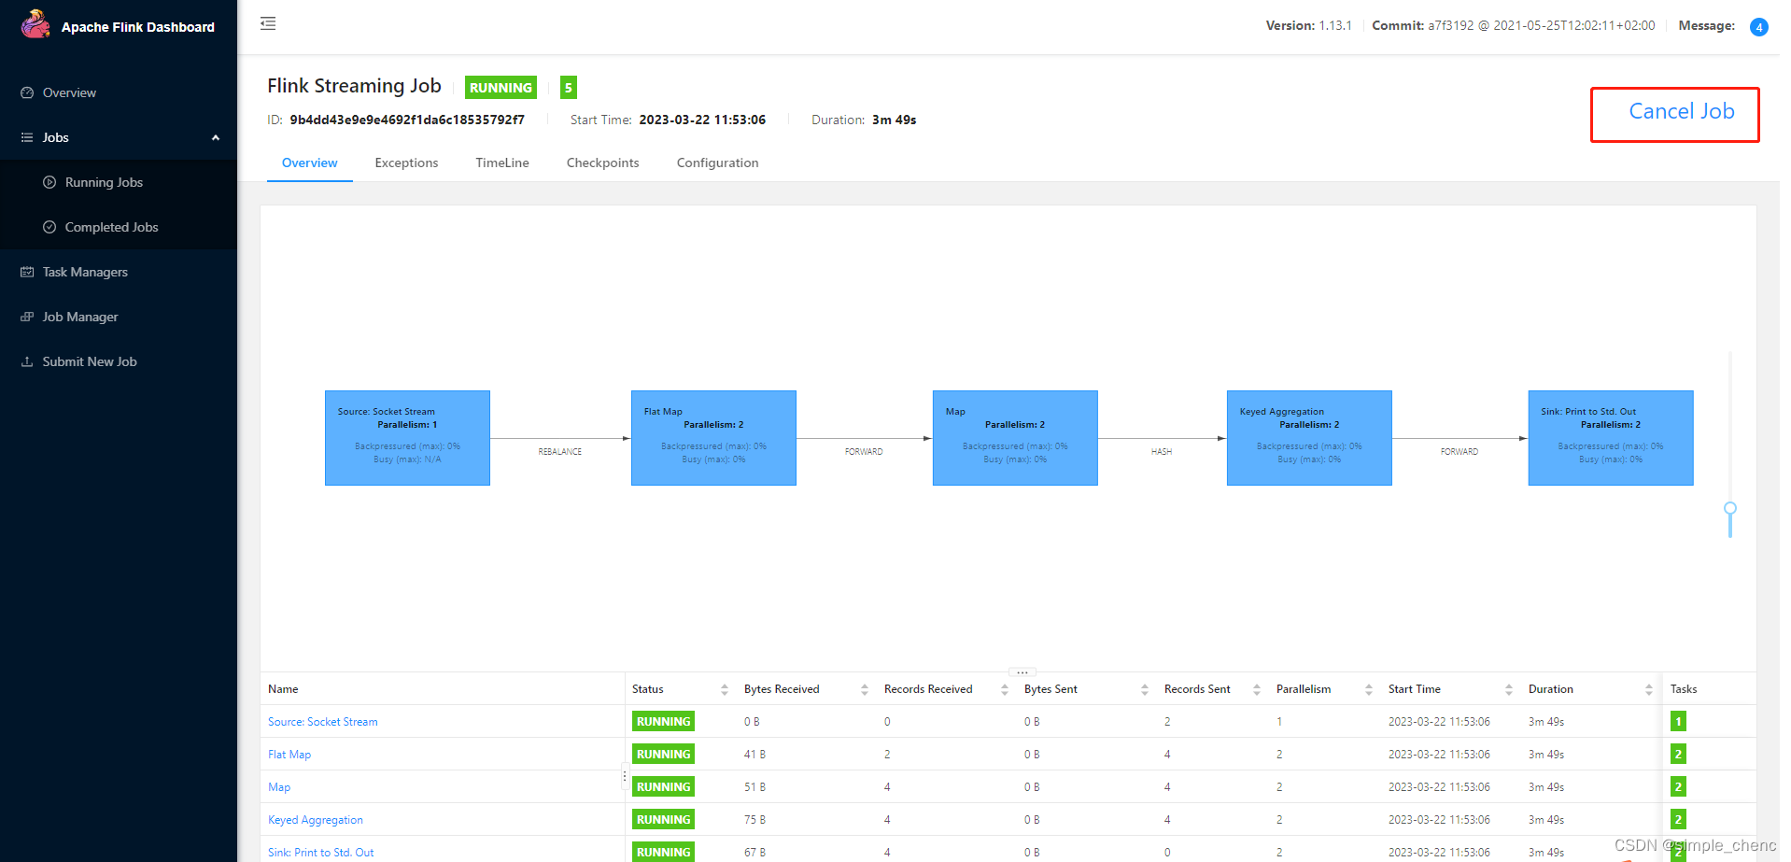Click the Submit New Job upload icon
Viewport: 1791px width, 862px height.
27,361
